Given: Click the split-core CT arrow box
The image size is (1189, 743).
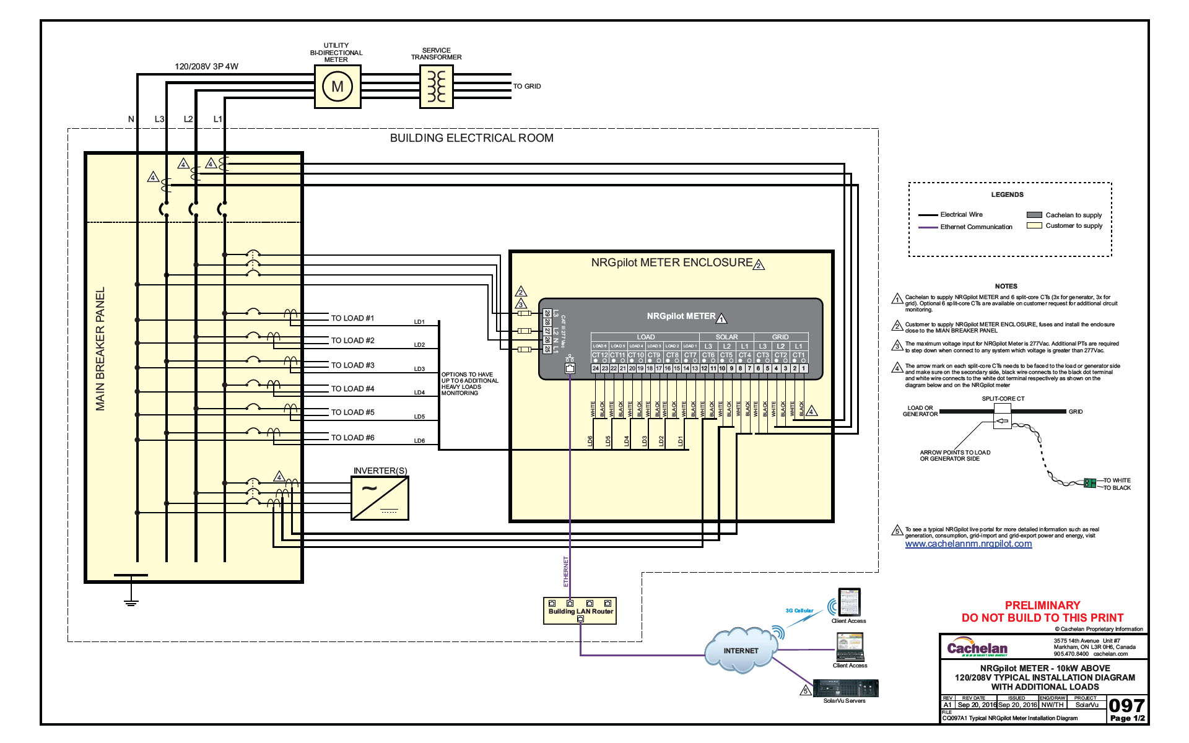Looking at the screenshot, I should [x=1002, y=420].
